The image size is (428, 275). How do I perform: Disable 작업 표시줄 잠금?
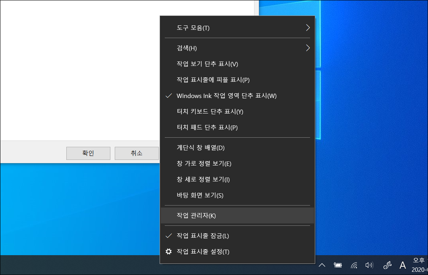(x=203, y=235)
